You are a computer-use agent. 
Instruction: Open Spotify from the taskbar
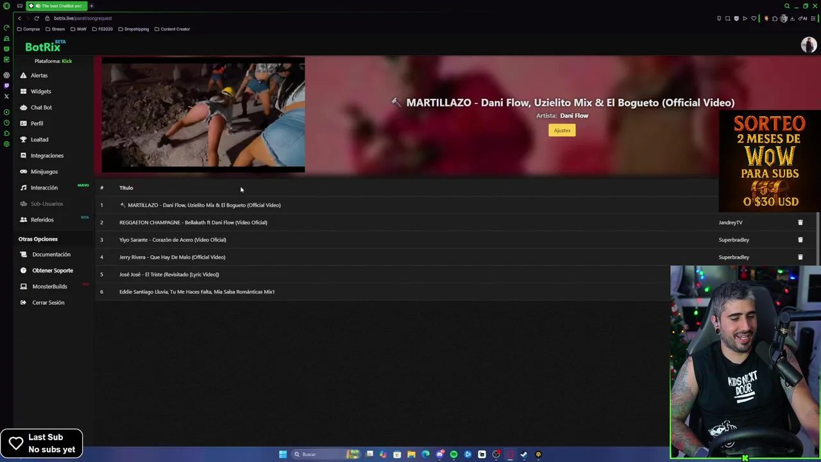tap(453, 454)
